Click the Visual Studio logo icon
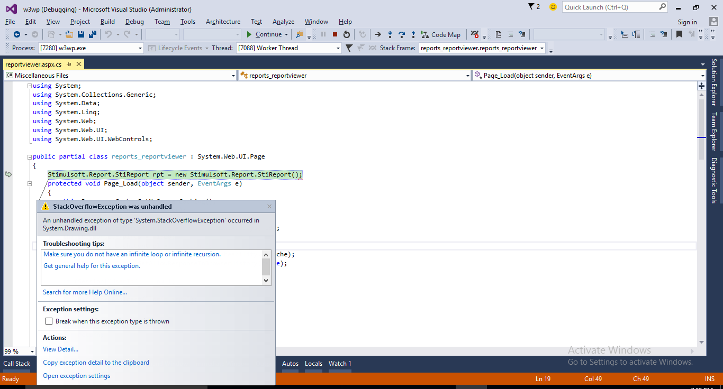Screen dimensions: 723x389 point(11,8)
